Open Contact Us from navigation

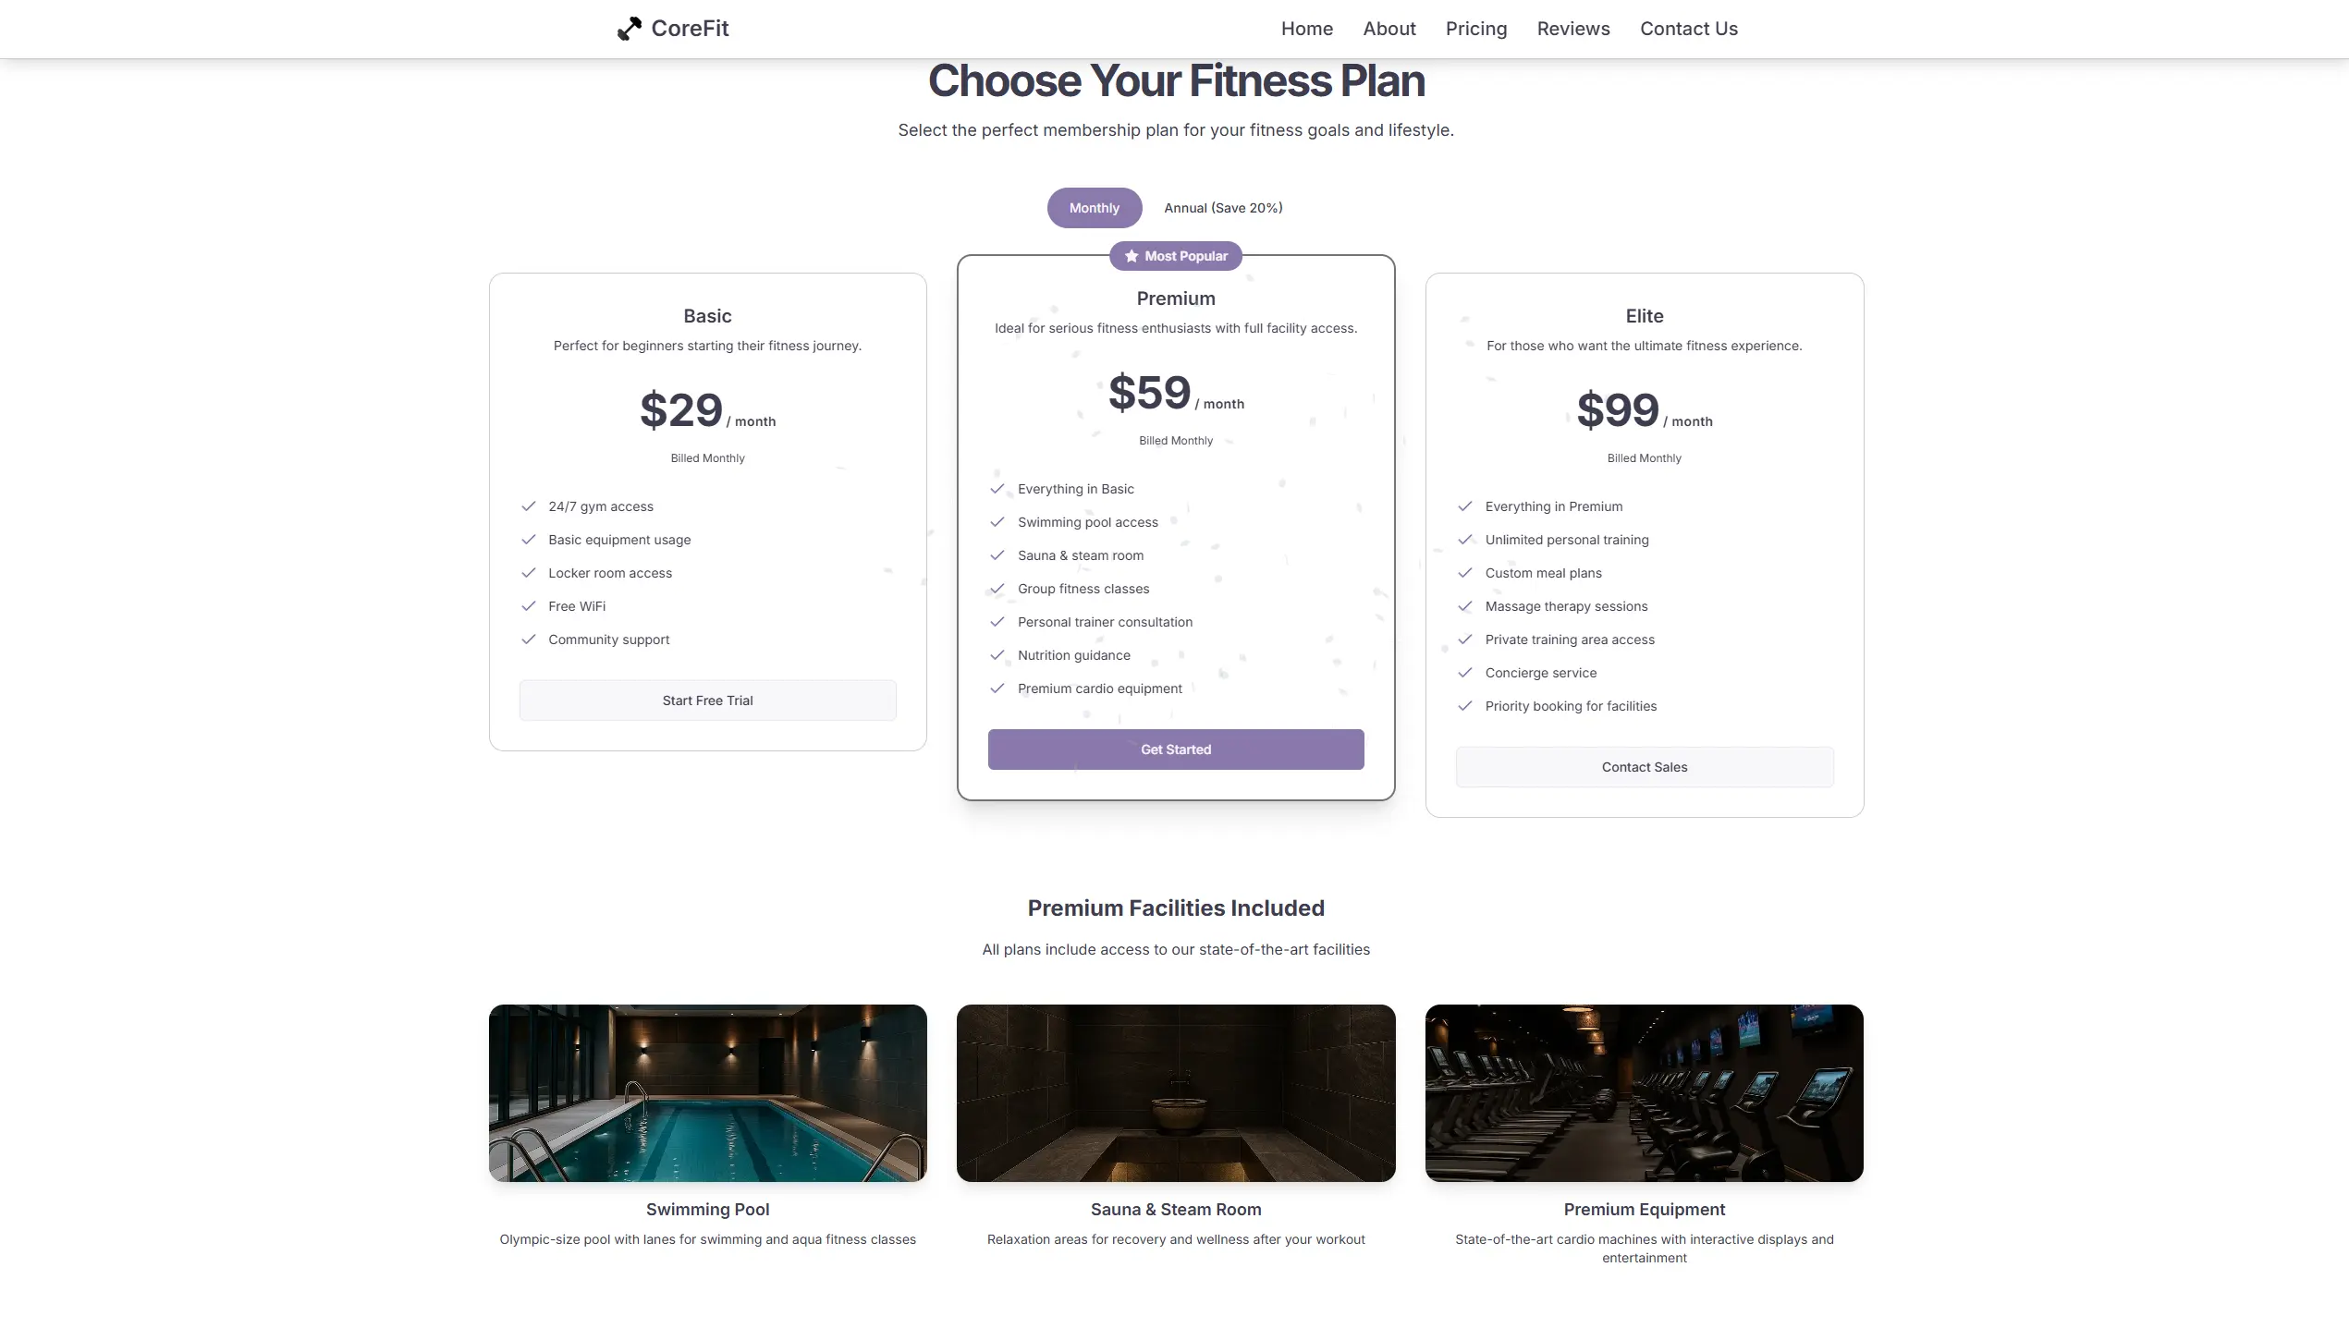pyautogui.click(x=1688, y=29)
